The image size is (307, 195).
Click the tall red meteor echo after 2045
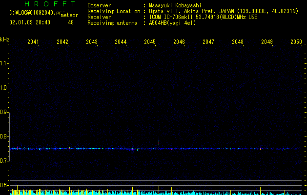click(159, 142)
